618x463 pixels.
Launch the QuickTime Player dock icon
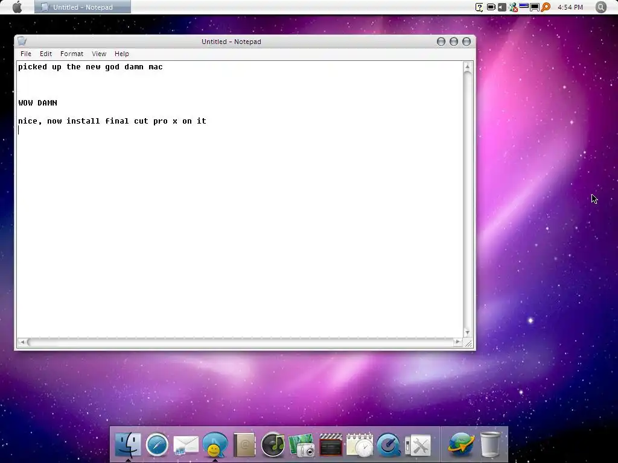(x=389, y=445)
